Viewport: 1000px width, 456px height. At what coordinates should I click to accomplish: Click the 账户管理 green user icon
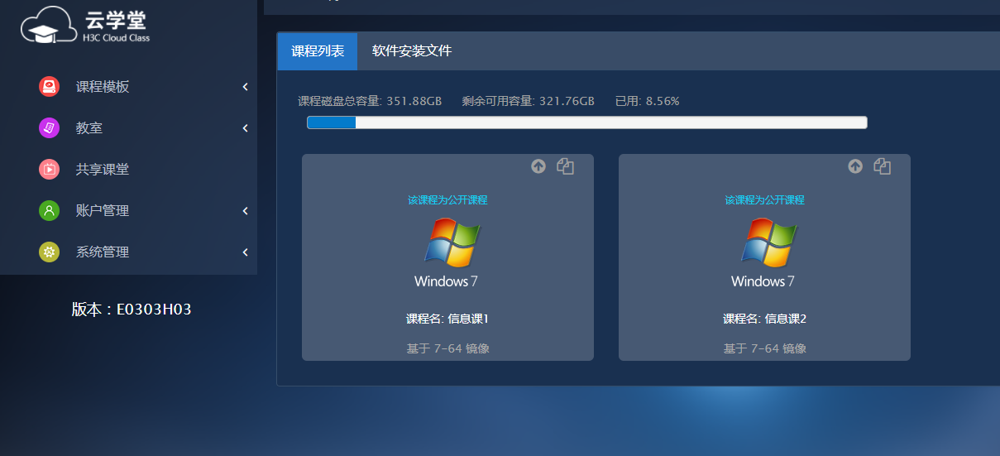[49, 210]
